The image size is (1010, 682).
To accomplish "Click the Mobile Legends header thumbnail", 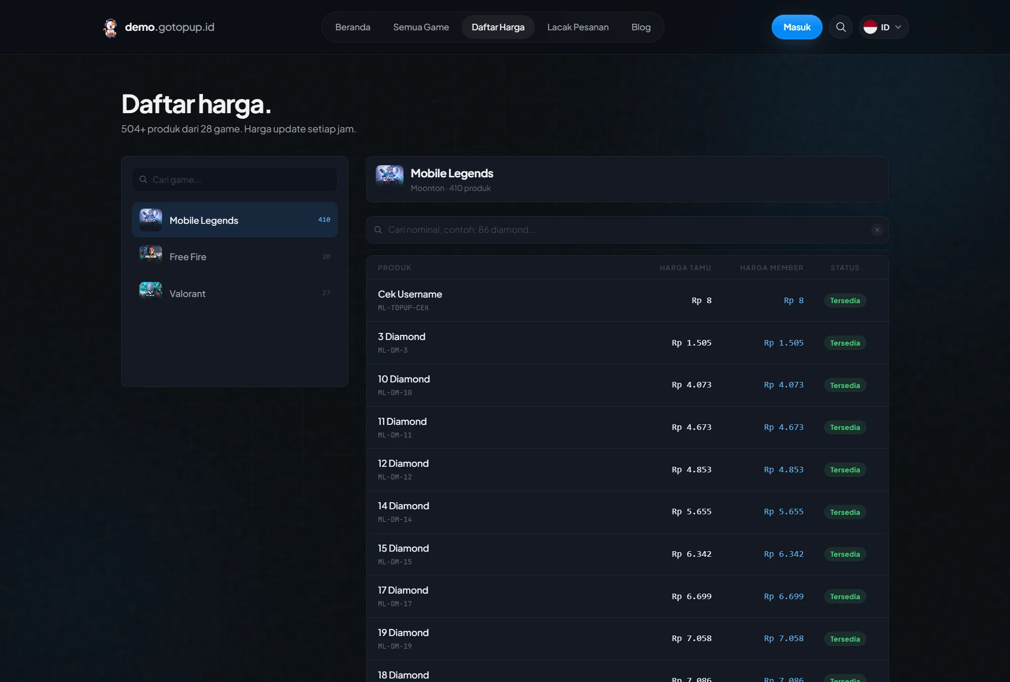I will 389,179.
